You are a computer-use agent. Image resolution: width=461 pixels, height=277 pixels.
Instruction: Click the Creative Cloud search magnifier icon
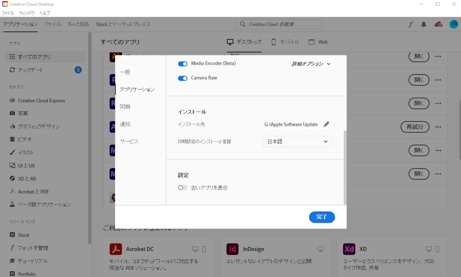click(x=242, y=24)
